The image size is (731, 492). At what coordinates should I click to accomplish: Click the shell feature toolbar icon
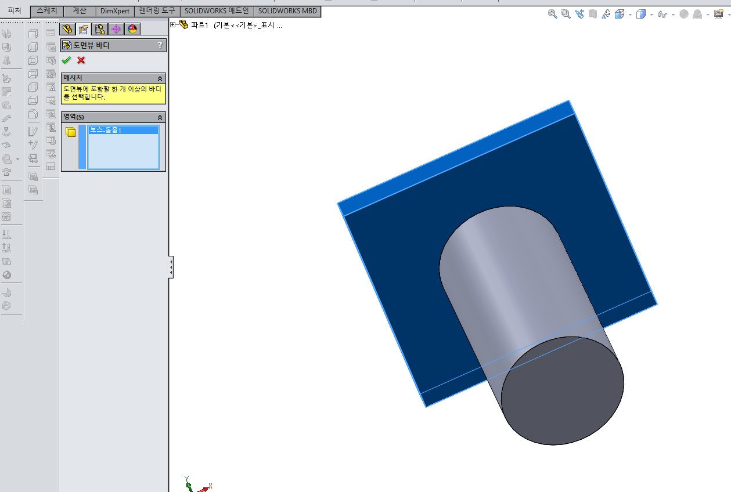pyautogui.click(x=7, y=190)
